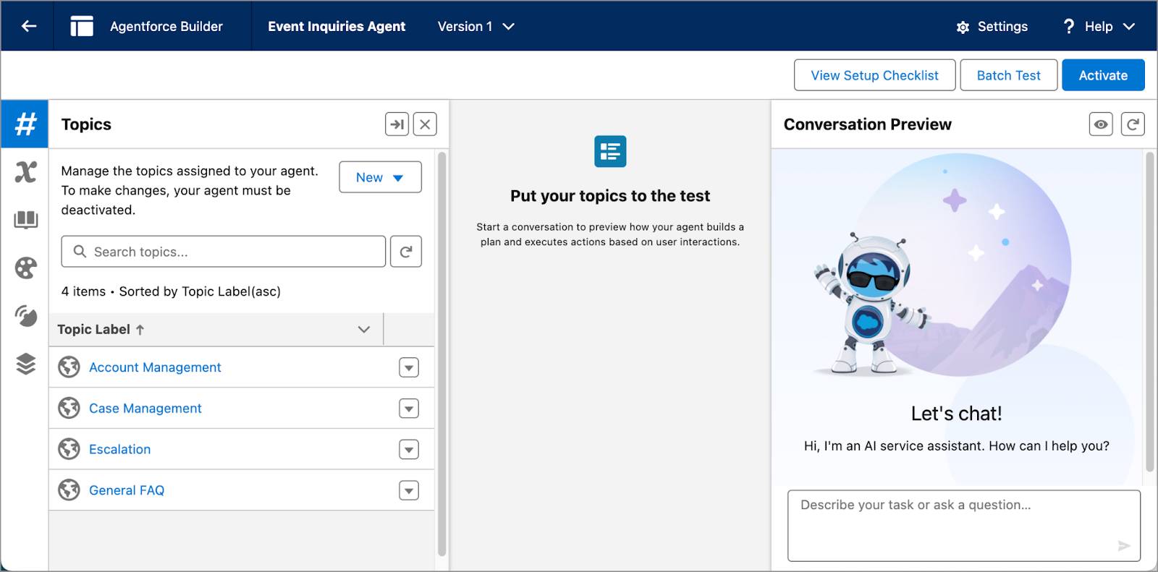The image size is (1158, 572).
Task: Click the globe icon beside Account Management
Action: [69, 367]
